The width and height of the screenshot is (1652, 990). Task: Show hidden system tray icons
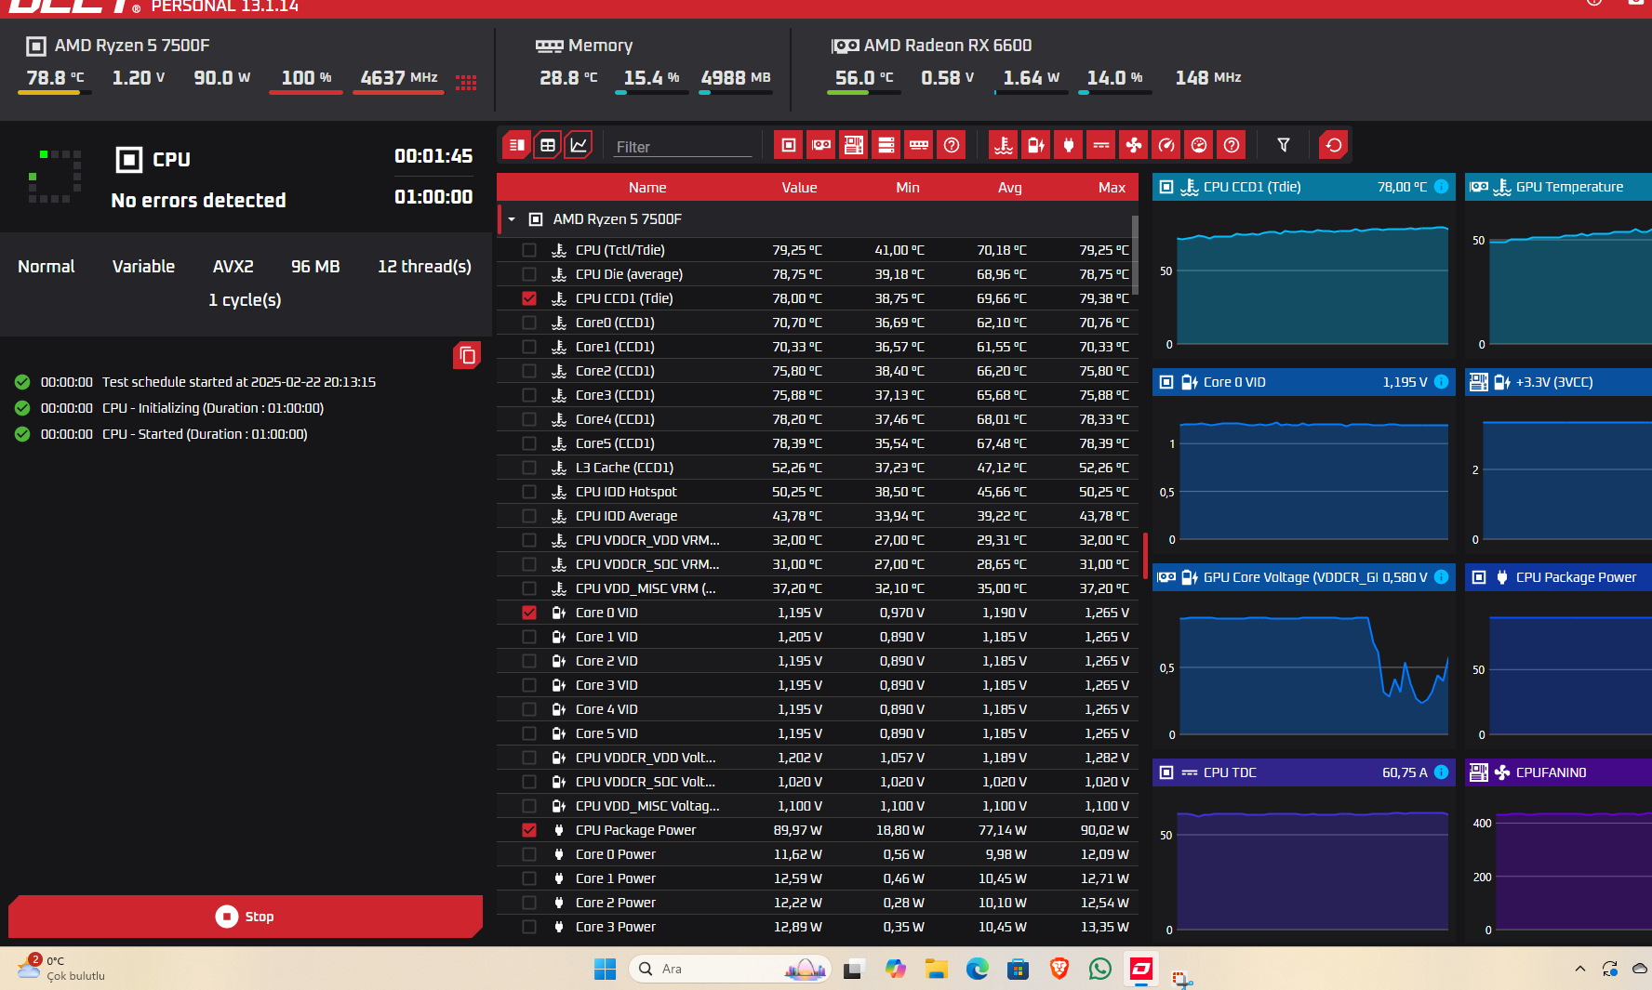tap(1579, 969)
